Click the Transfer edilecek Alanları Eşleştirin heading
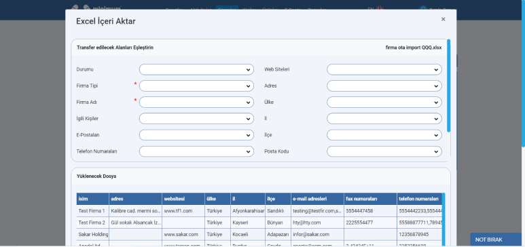This screenshot has height=247, width=525. (x=115, y=47)
